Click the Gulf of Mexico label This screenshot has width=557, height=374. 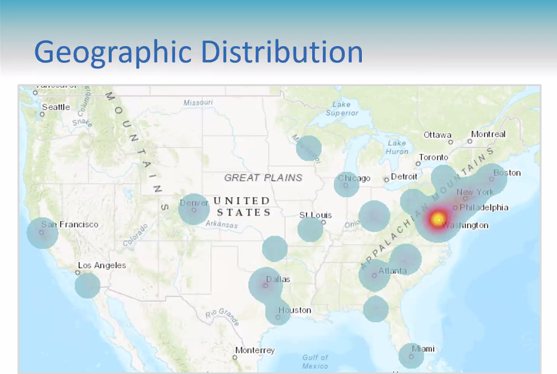click(x=315, y=362)
